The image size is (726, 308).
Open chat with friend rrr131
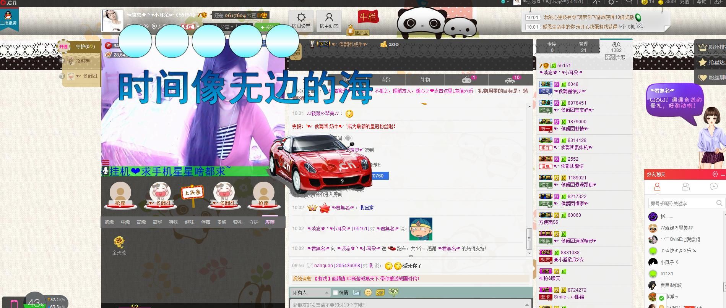pos(667,274)
